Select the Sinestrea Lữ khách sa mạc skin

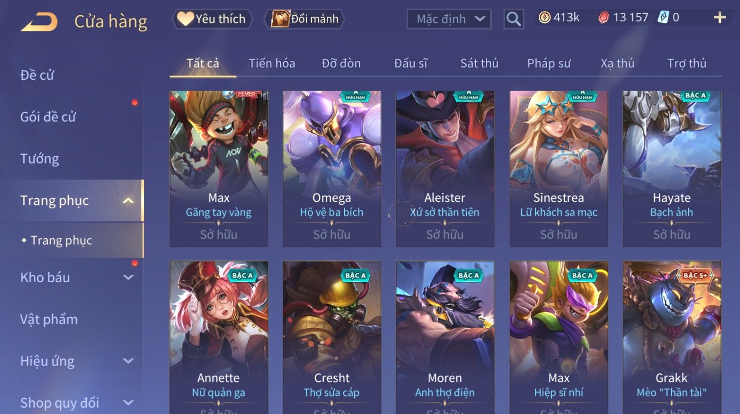pos(558,169)
